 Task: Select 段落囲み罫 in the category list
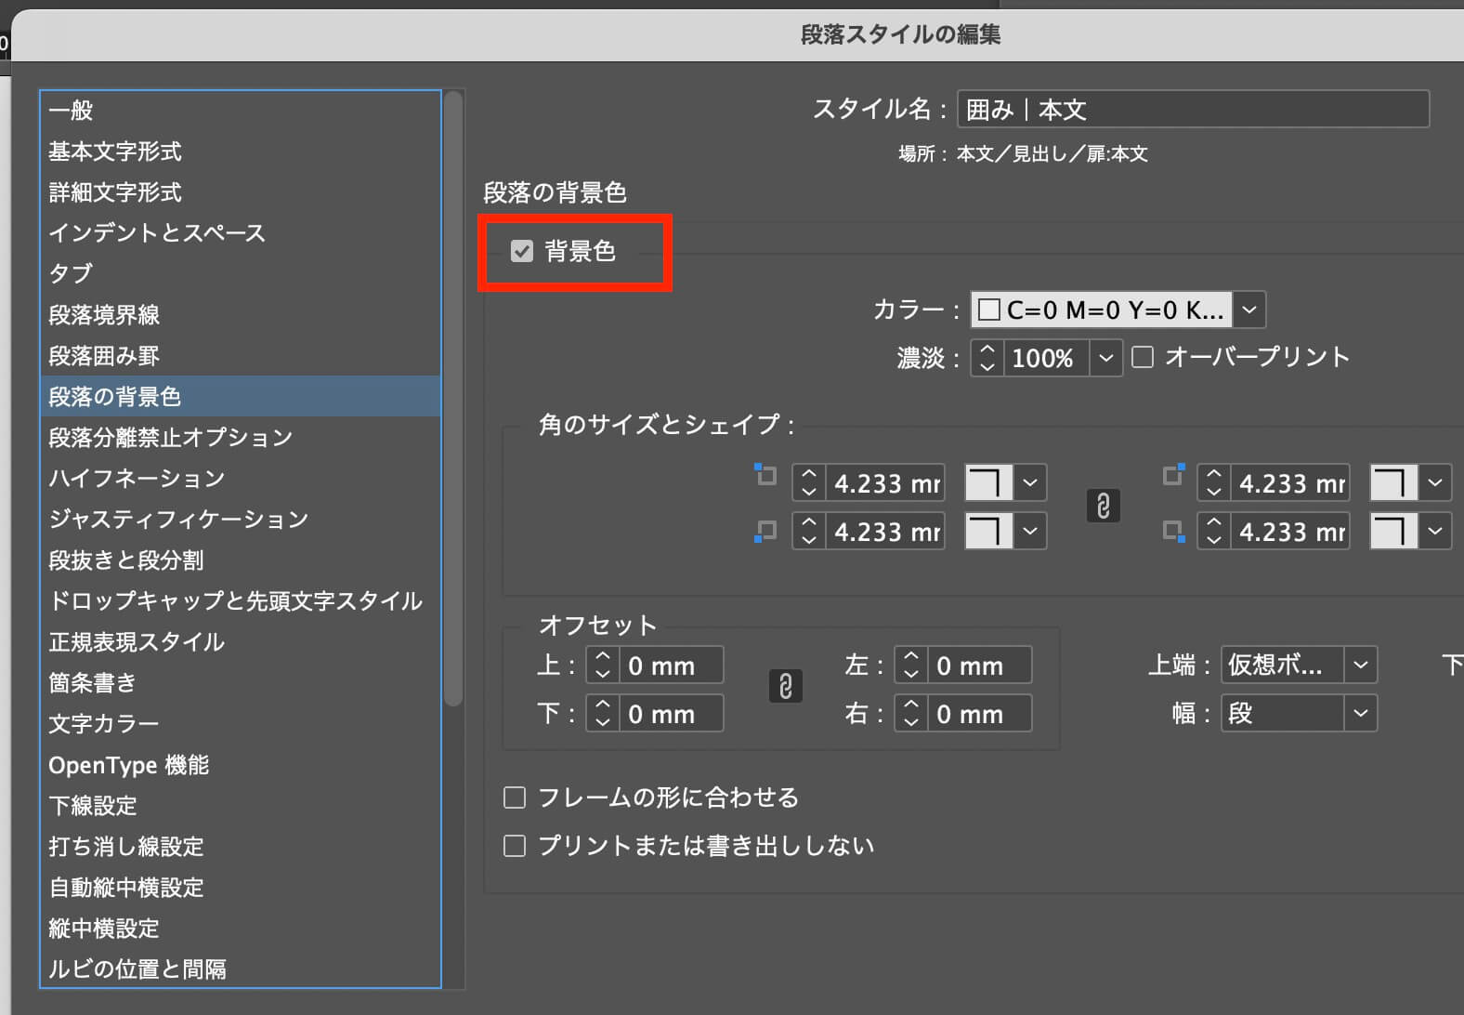(x=104, y=356)
